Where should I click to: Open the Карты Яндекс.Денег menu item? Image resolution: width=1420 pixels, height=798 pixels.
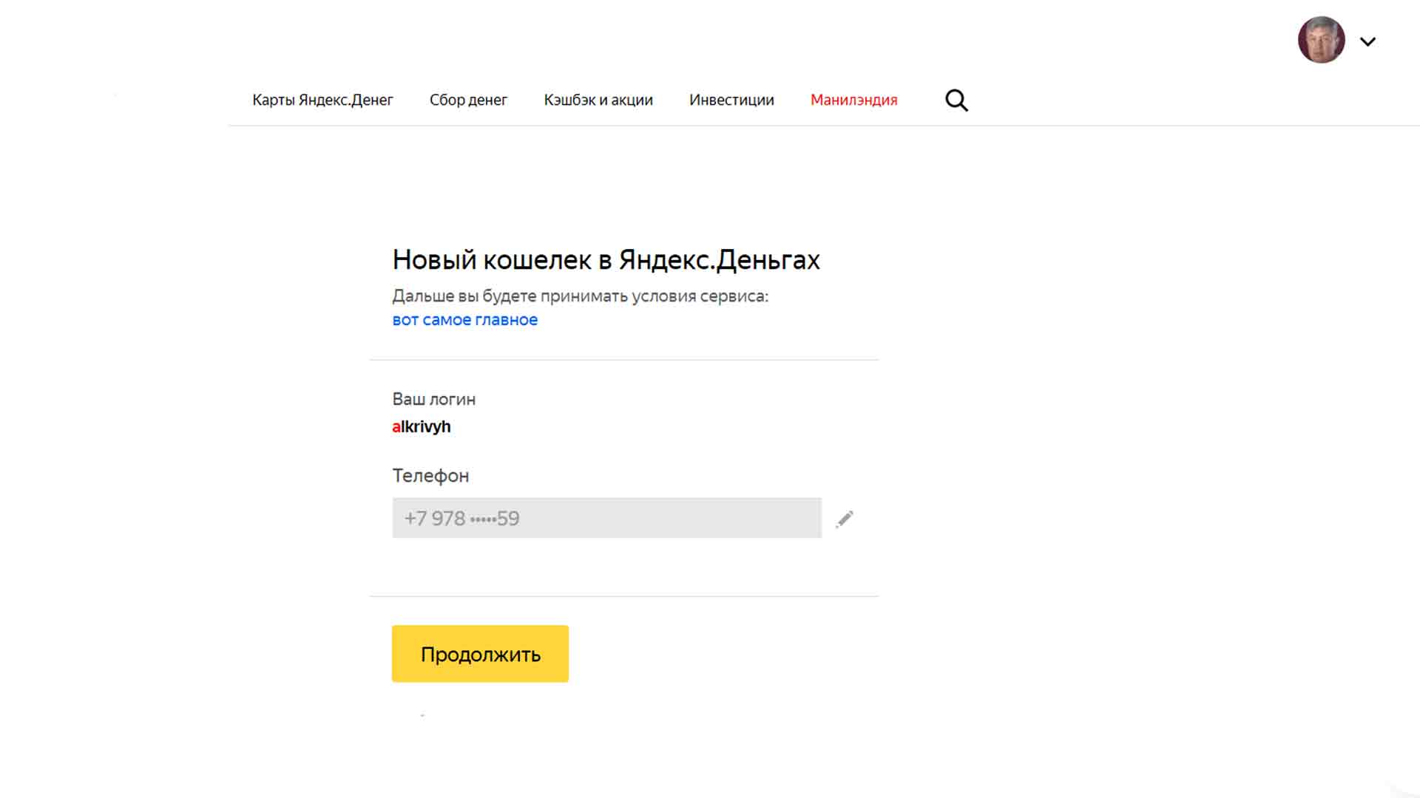[322, 100]
